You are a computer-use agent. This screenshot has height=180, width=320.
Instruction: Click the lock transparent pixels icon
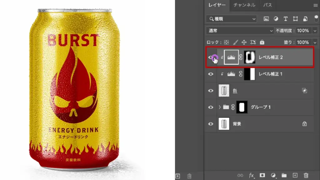227,42
